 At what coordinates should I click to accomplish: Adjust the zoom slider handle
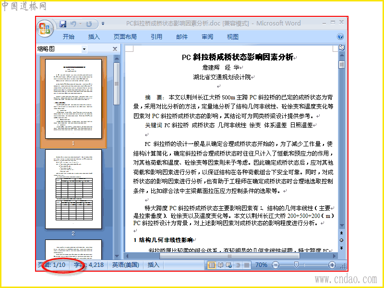(296, 265)
